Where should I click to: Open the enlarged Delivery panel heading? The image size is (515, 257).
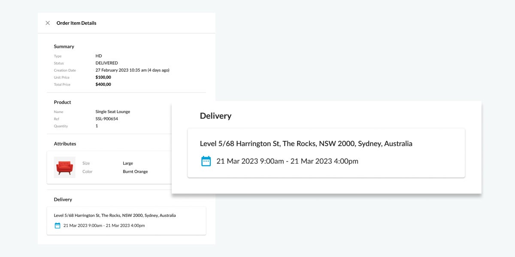pos(215,116)
